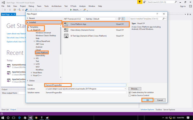Toggle Create directory for solution checkbox
The width and height of the screenshot is (193, 120).
(x=130, y=93)
